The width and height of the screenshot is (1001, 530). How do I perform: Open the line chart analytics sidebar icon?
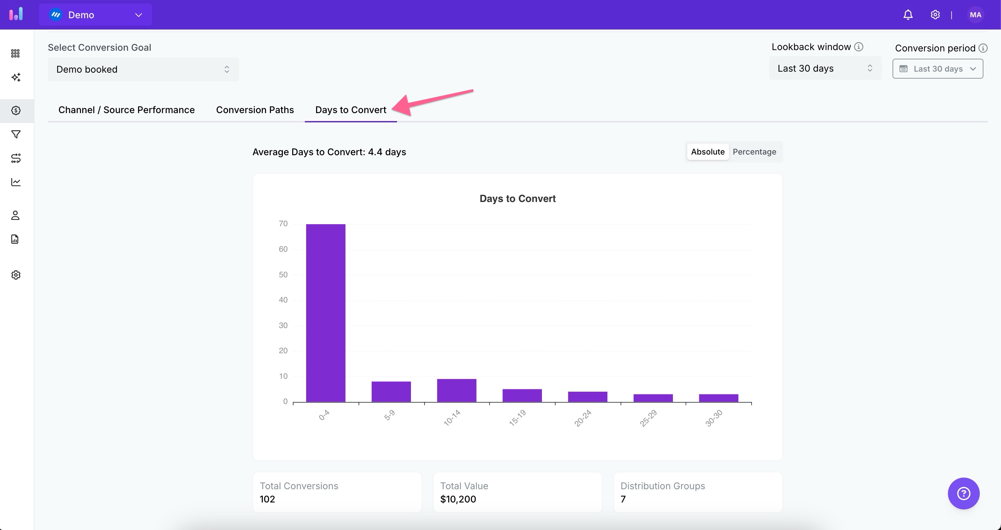(16, 182)
